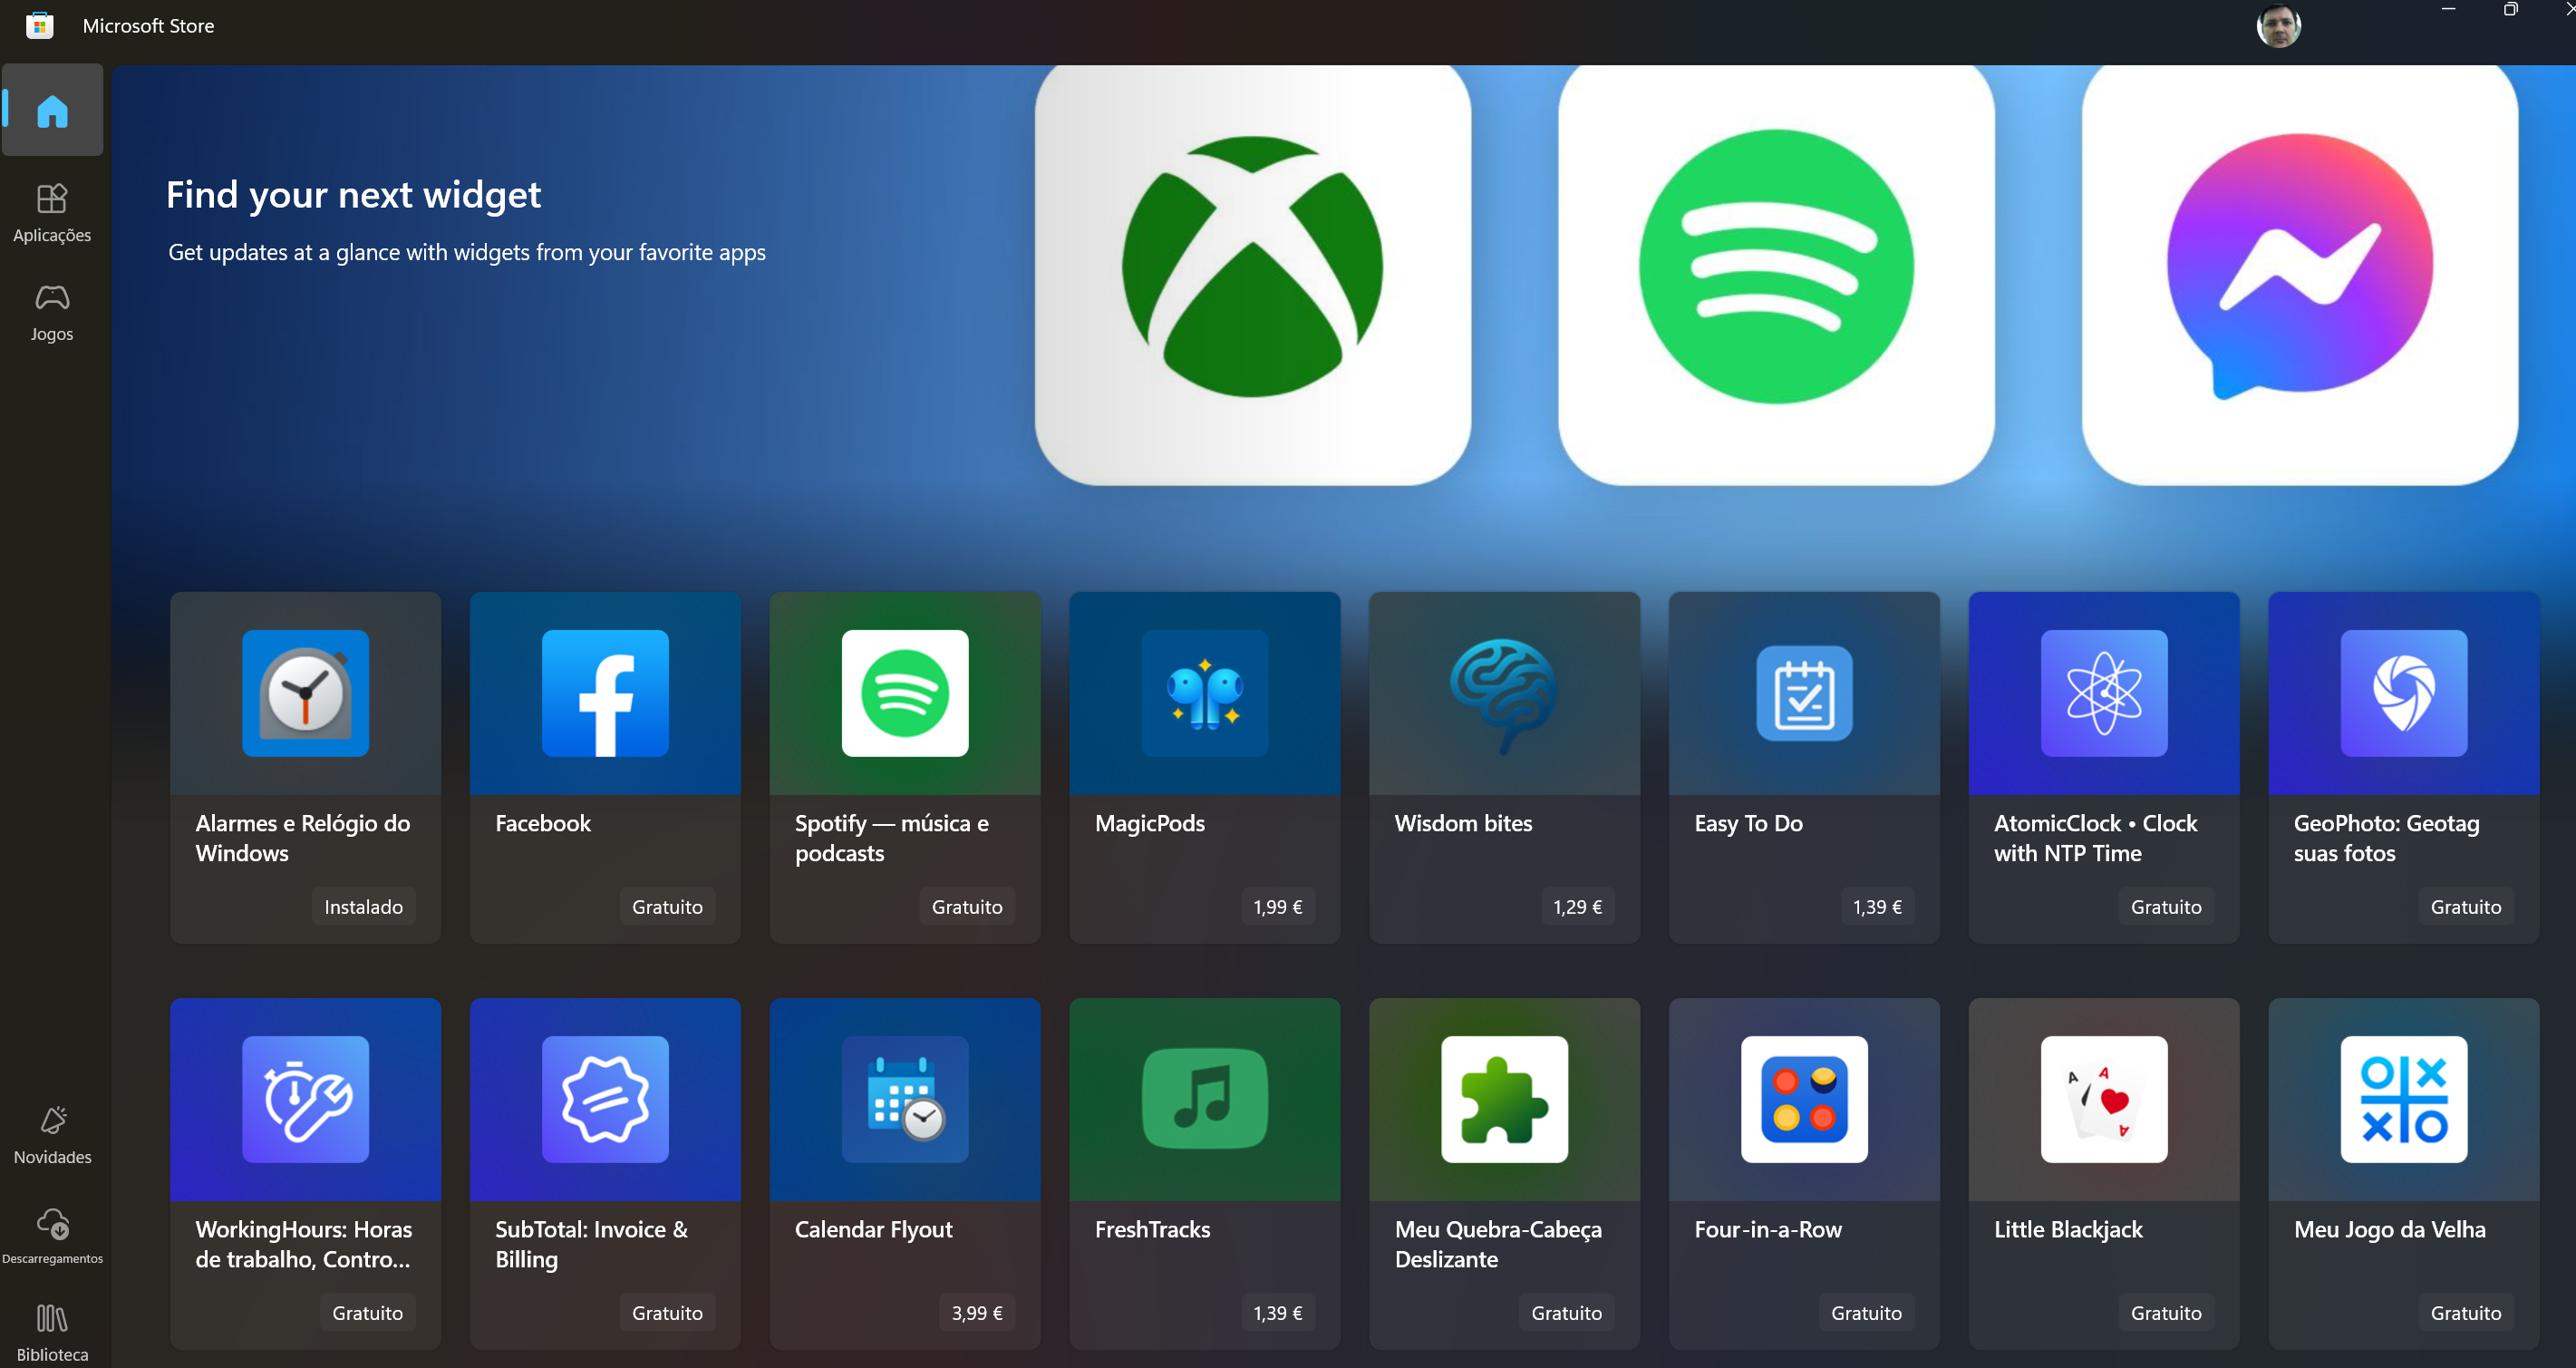Screen dimensions: 2576x1368
Task: Click Gratuito button on AtomicClock card
Action: point(2166,906)
